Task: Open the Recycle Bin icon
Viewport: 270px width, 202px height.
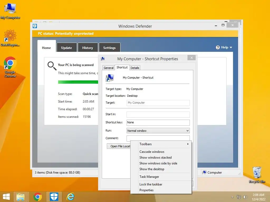Action: (x=257, y=175)
